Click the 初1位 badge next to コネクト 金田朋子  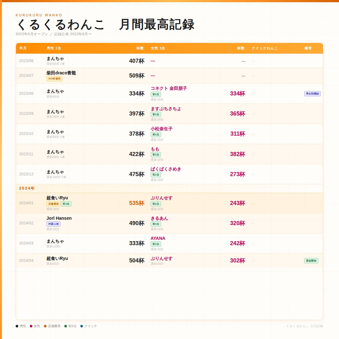[x=156, y=94]
